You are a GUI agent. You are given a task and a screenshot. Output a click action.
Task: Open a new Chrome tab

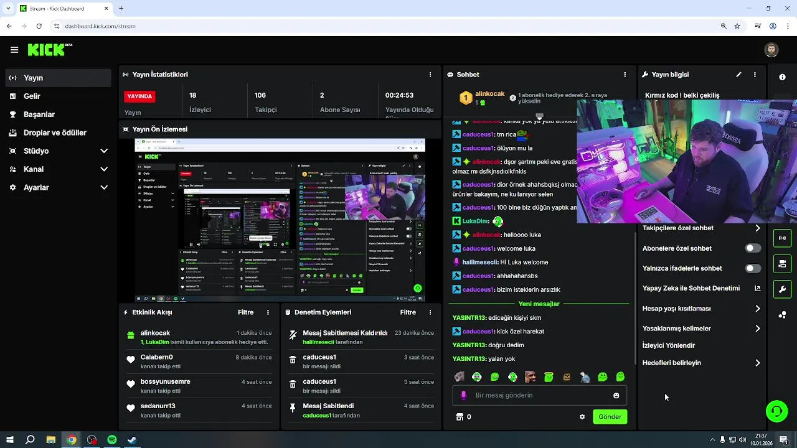[x=121, y=9]
